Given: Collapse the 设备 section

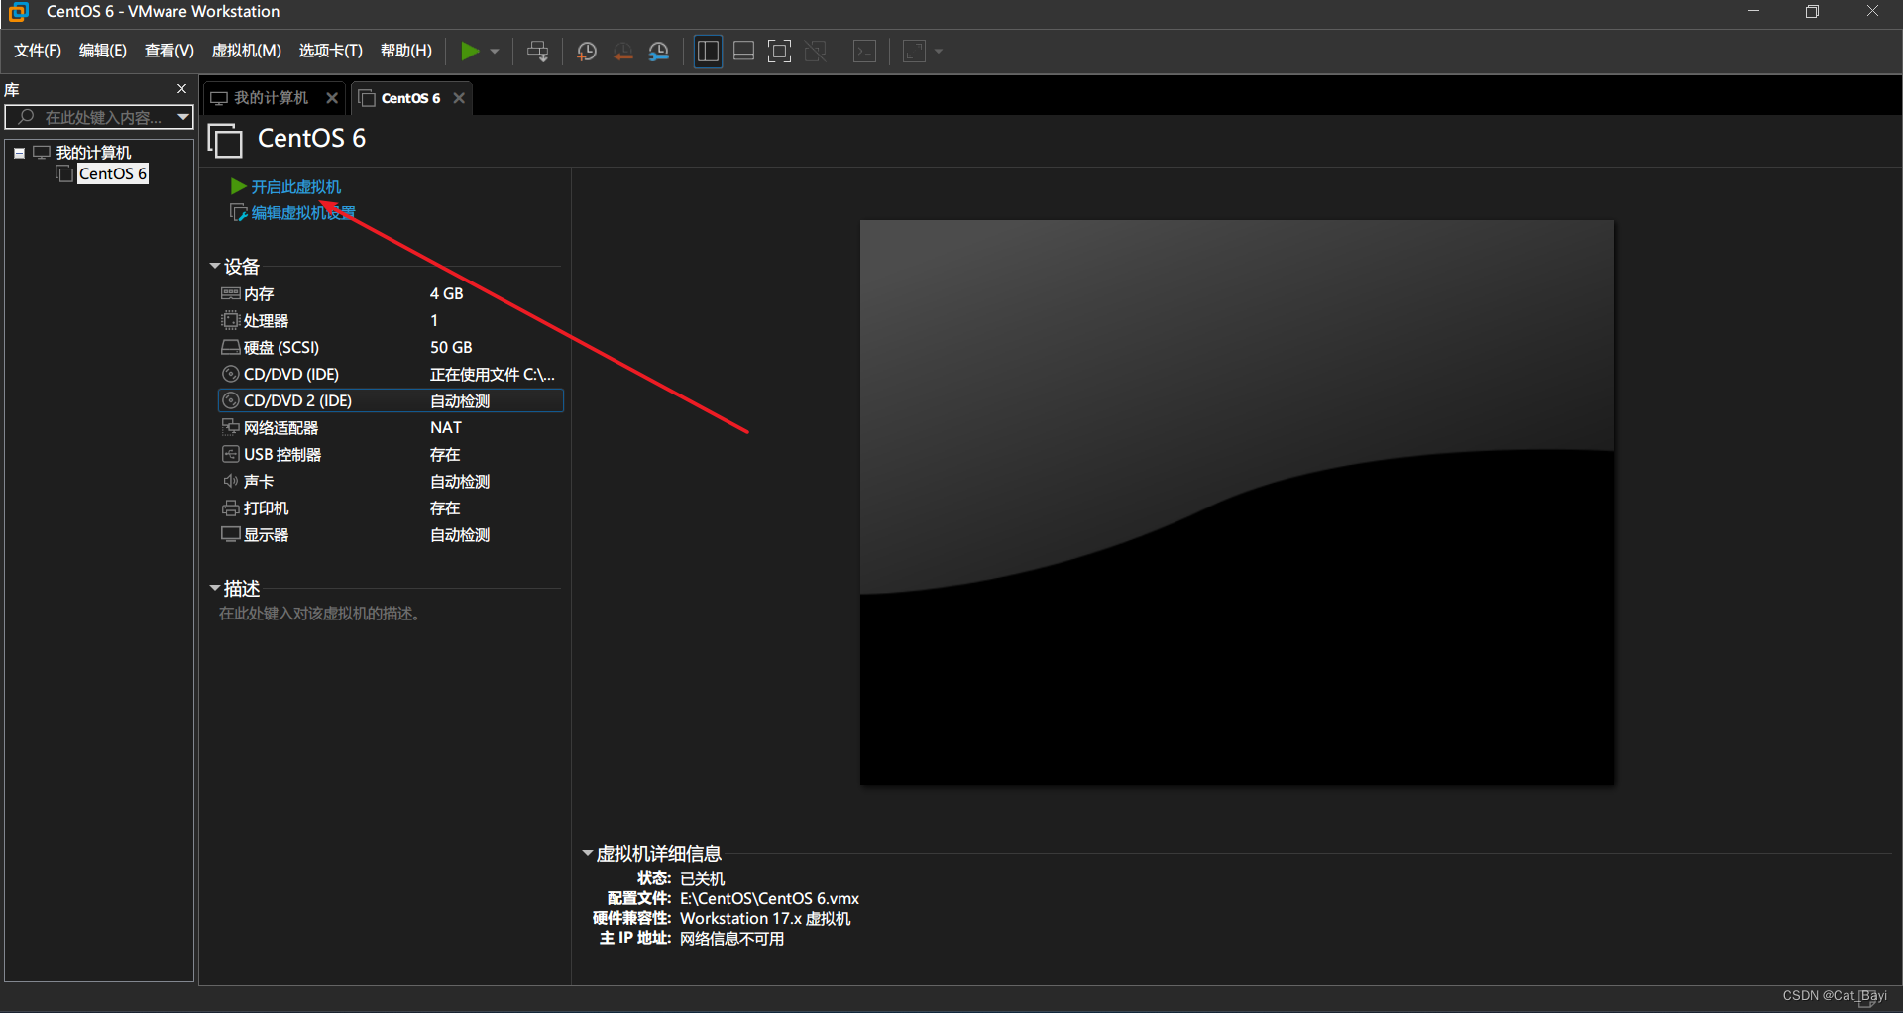Looking at the screenshot, I should point(215,266).
